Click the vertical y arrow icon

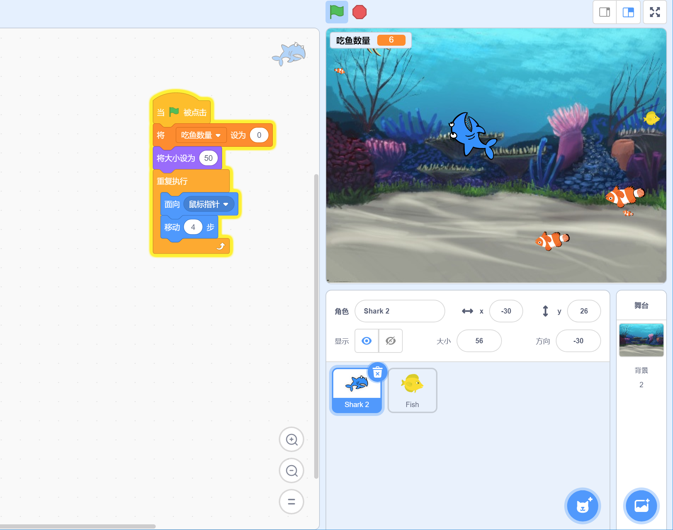coord(545,311)
